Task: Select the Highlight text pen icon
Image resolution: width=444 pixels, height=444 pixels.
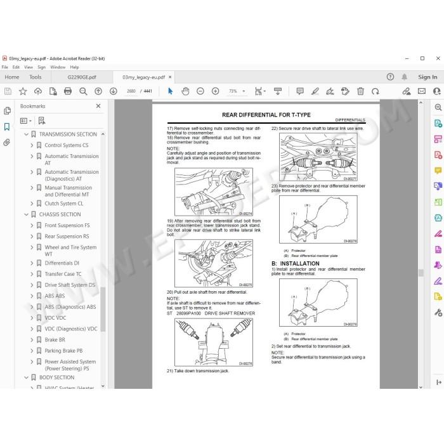Action: coord(315,91)
